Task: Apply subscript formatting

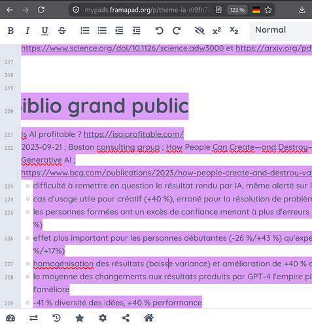Action: [234, 31]
